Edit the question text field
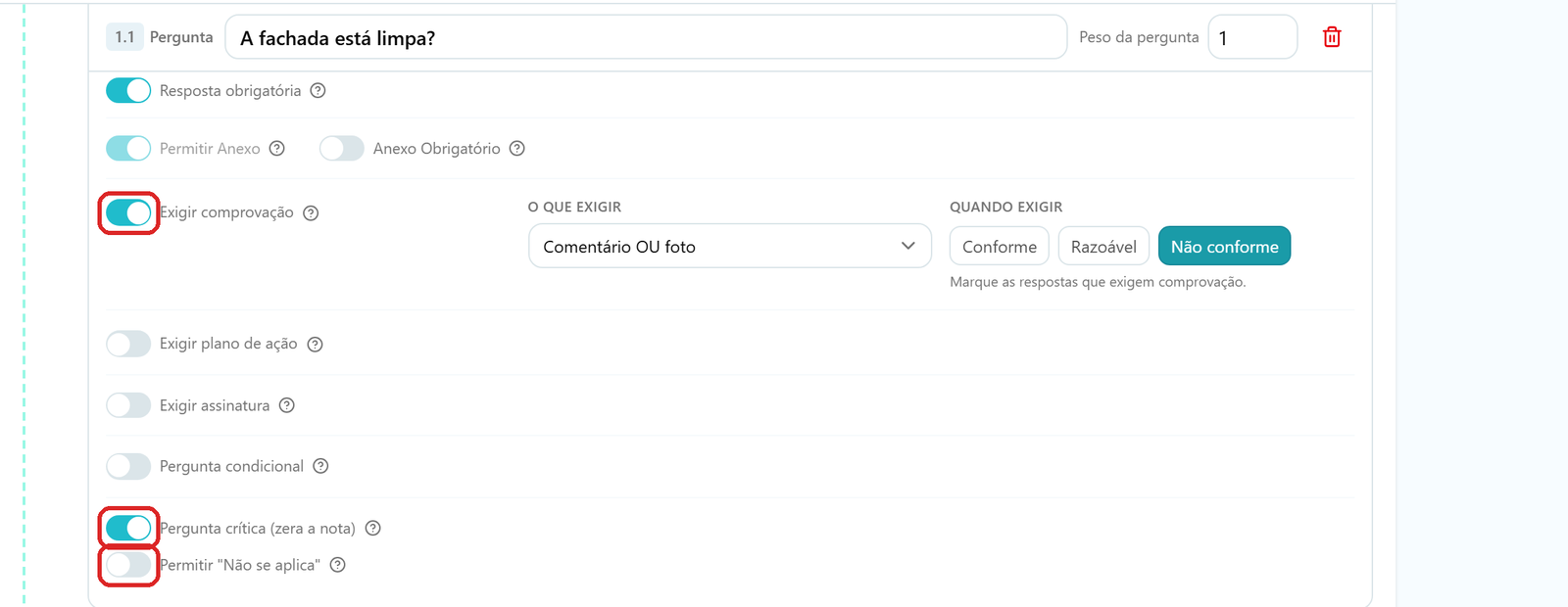 (646, 37)
